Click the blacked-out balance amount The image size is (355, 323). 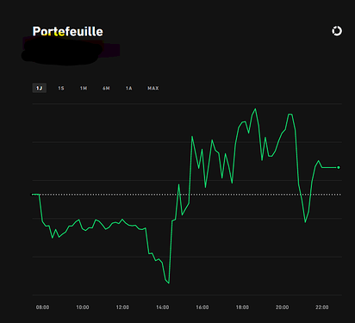click(71, 52)
